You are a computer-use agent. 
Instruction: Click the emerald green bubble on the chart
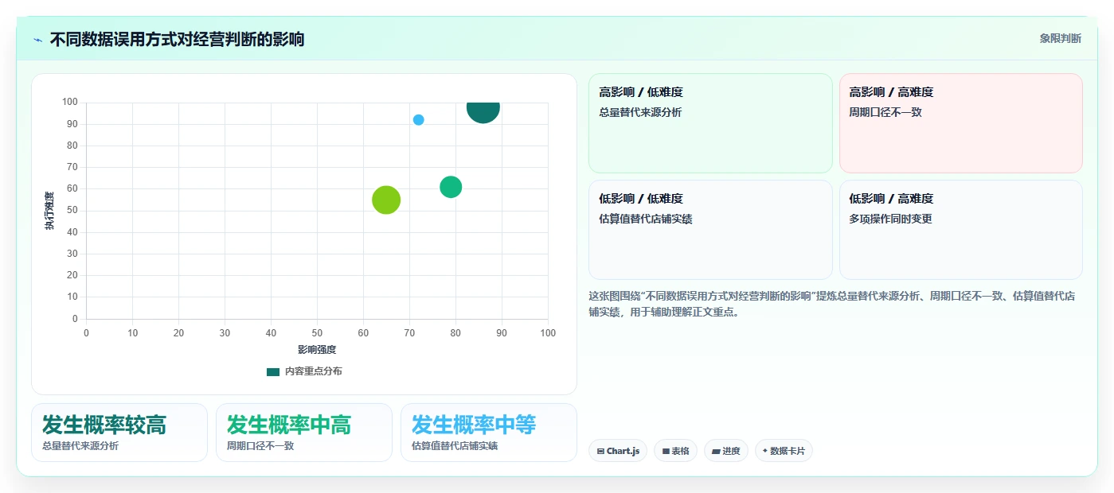point(451,187)
